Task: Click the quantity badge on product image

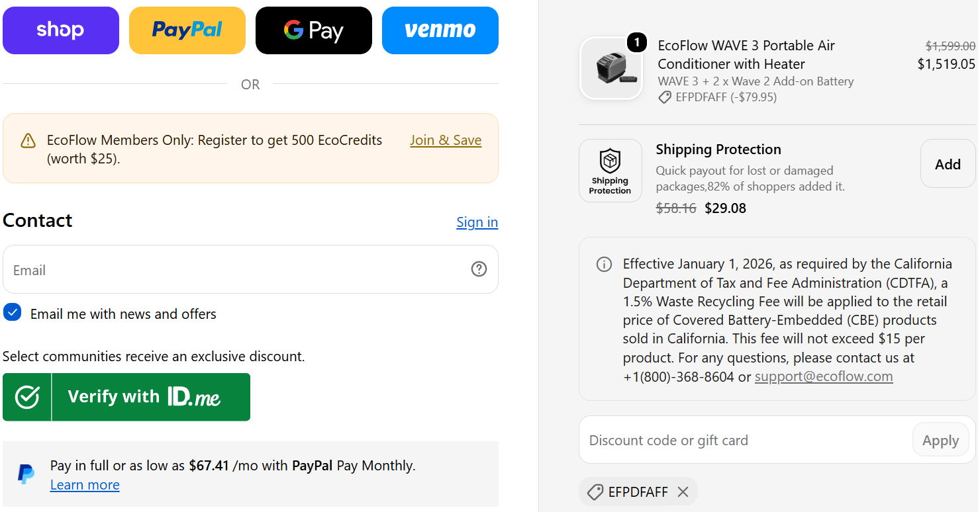Action: (x=636, y=43)
